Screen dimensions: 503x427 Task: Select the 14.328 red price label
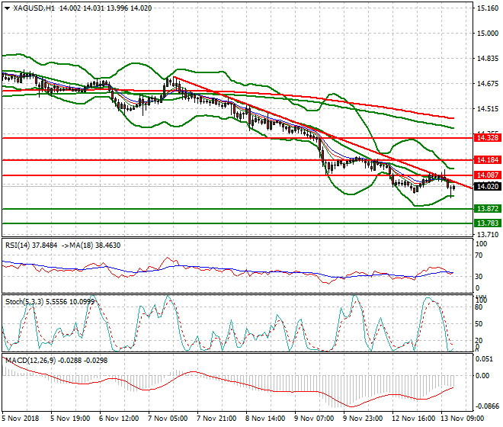coord(487,138)
